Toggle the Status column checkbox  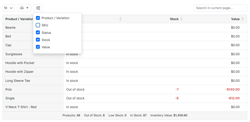pyautogui.click(x=38, y=33)
